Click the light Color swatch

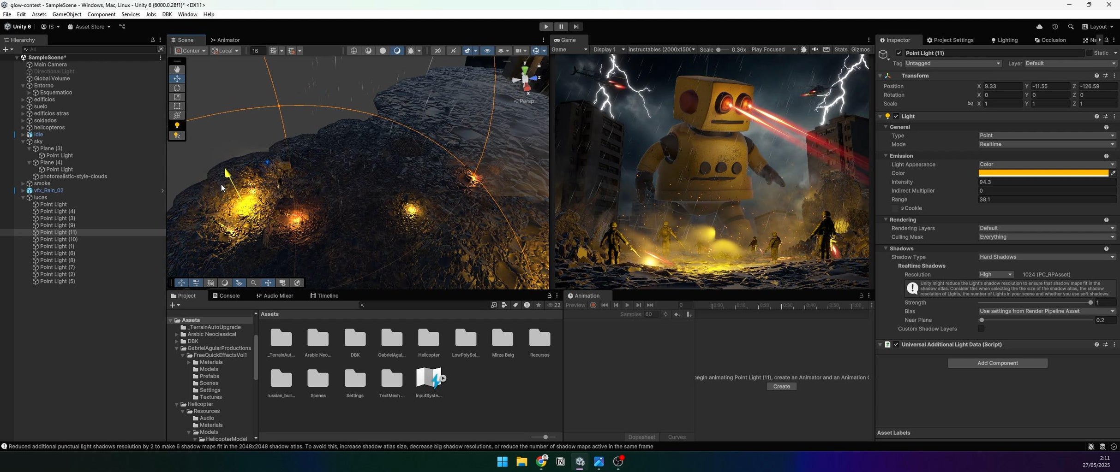click(x=1043, y=173)
